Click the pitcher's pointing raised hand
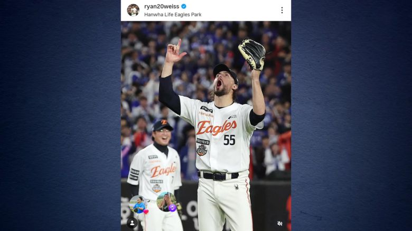Image resolution: width=412 pixels, height=231 pixels. [174, 52]
